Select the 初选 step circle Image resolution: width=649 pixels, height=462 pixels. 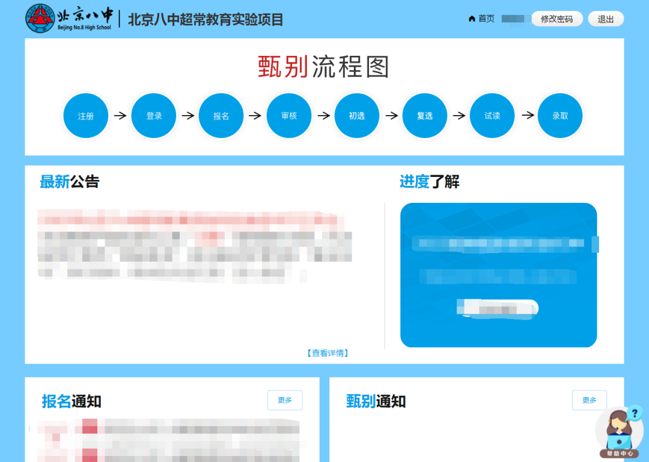357,116
